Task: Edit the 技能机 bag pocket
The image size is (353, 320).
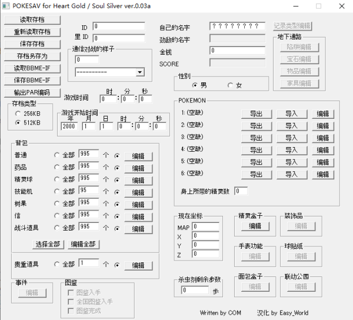Action: pyautogui.click(x=138, y=192)
